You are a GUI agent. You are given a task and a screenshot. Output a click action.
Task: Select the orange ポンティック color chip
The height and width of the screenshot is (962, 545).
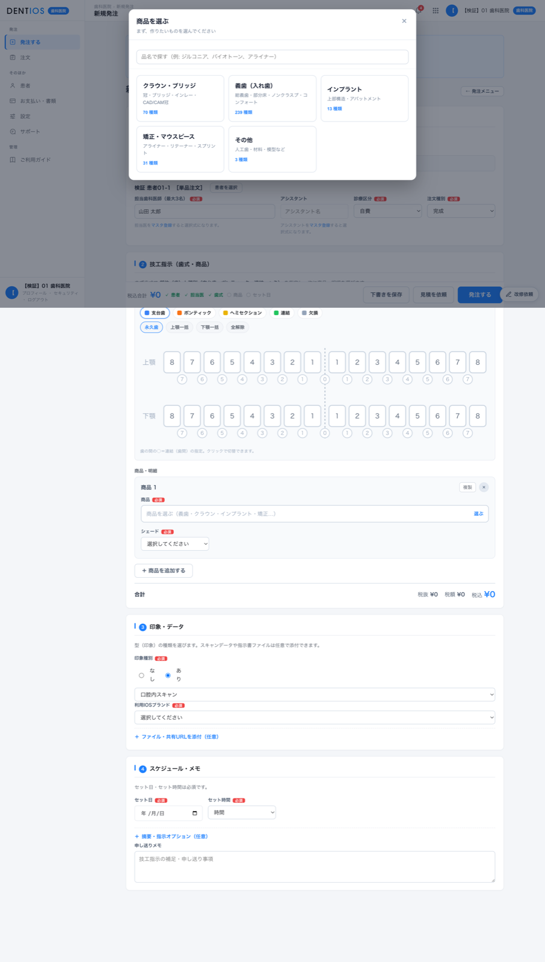[x=194, y=313]
